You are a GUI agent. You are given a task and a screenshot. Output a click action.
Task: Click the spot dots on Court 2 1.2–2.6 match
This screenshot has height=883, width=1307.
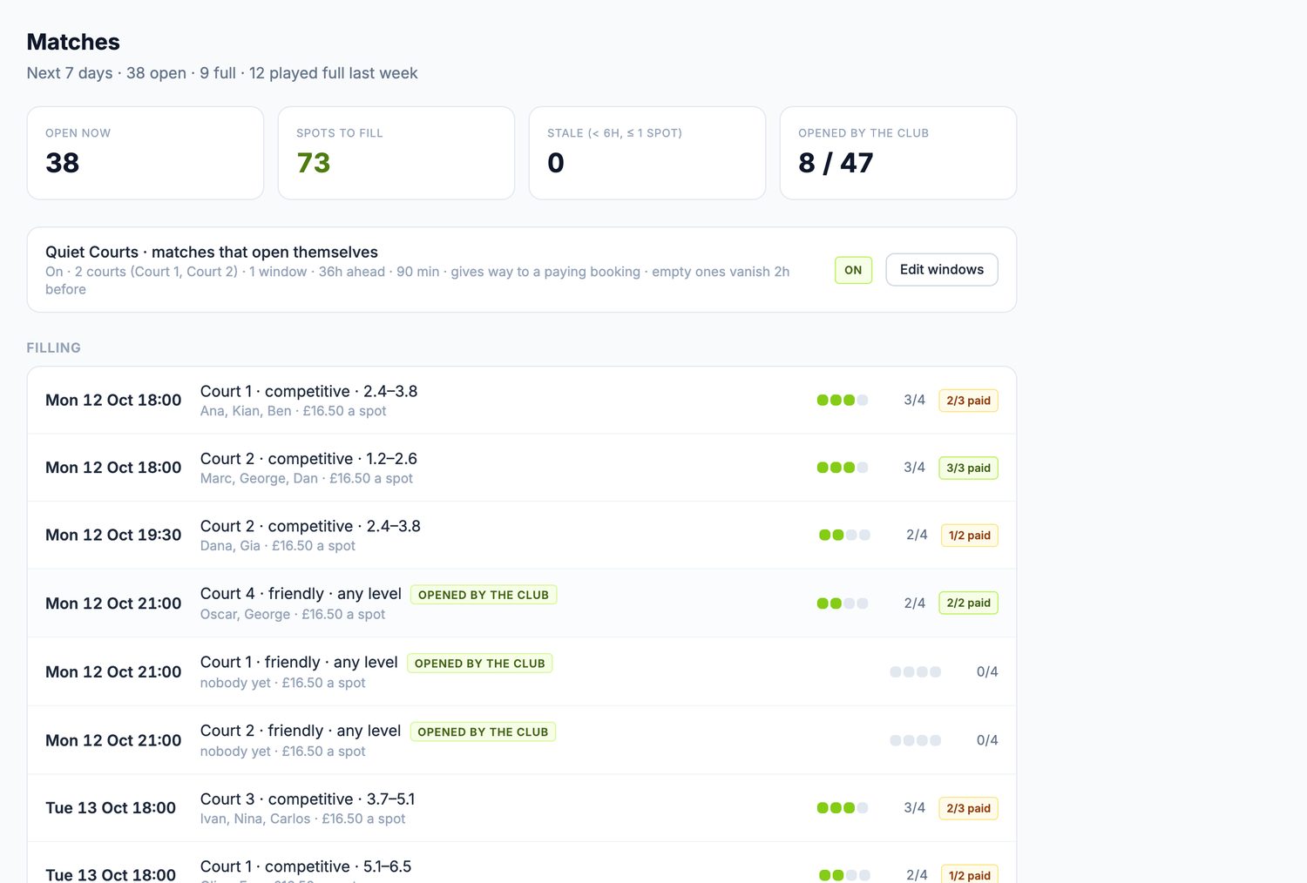pyautogui.click(x=843, y=468)
